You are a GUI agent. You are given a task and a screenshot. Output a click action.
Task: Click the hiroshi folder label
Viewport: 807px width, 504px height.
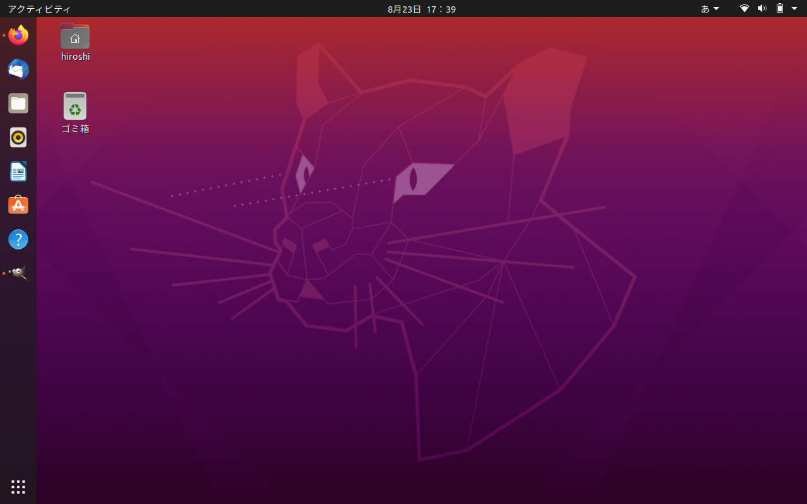[75, 57]
